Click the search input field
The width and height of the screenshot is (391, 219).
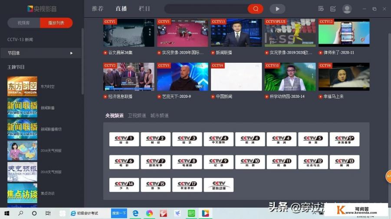click(206, 9)
